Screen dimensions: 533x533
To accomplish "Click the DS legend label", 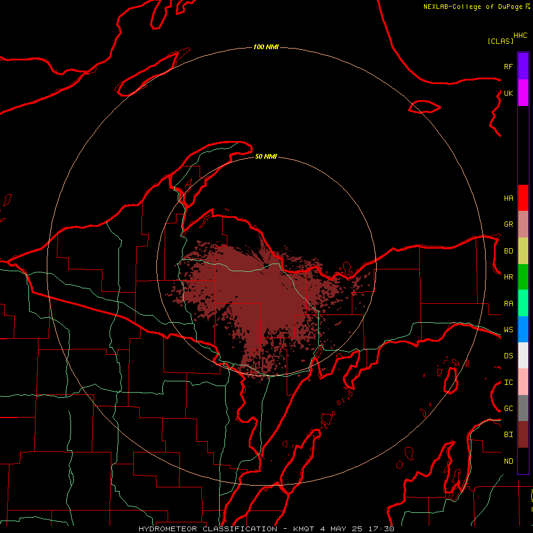I will 508,356.
